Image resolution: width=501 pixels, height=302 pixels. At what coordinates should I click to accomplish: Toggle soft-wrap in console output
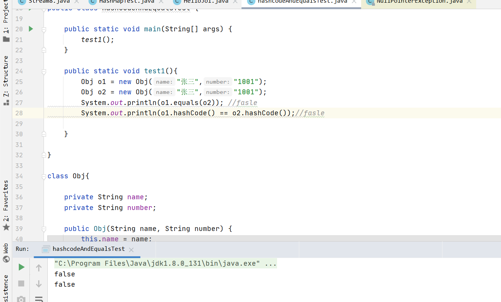pyautogui.click(x=39, y=299)
